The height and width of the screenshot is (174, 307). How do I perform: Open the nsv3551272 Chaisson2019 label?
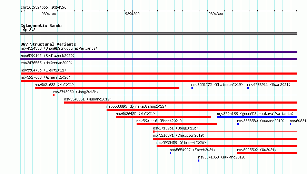point(217,85)
